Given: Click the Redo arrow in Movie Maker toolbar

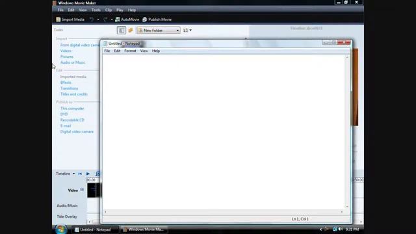Looking at the screenshot, I should [105, 19].
